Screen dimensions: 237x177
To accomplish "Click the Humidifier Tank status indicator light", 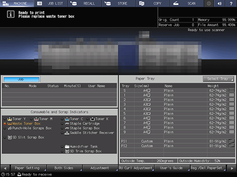I will (x=62, y=146).
